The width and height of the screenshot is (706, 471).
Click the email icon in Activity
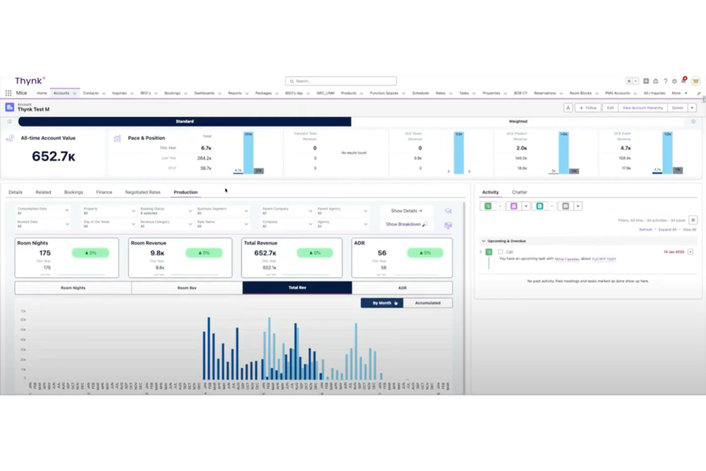[x=566, y=206]
